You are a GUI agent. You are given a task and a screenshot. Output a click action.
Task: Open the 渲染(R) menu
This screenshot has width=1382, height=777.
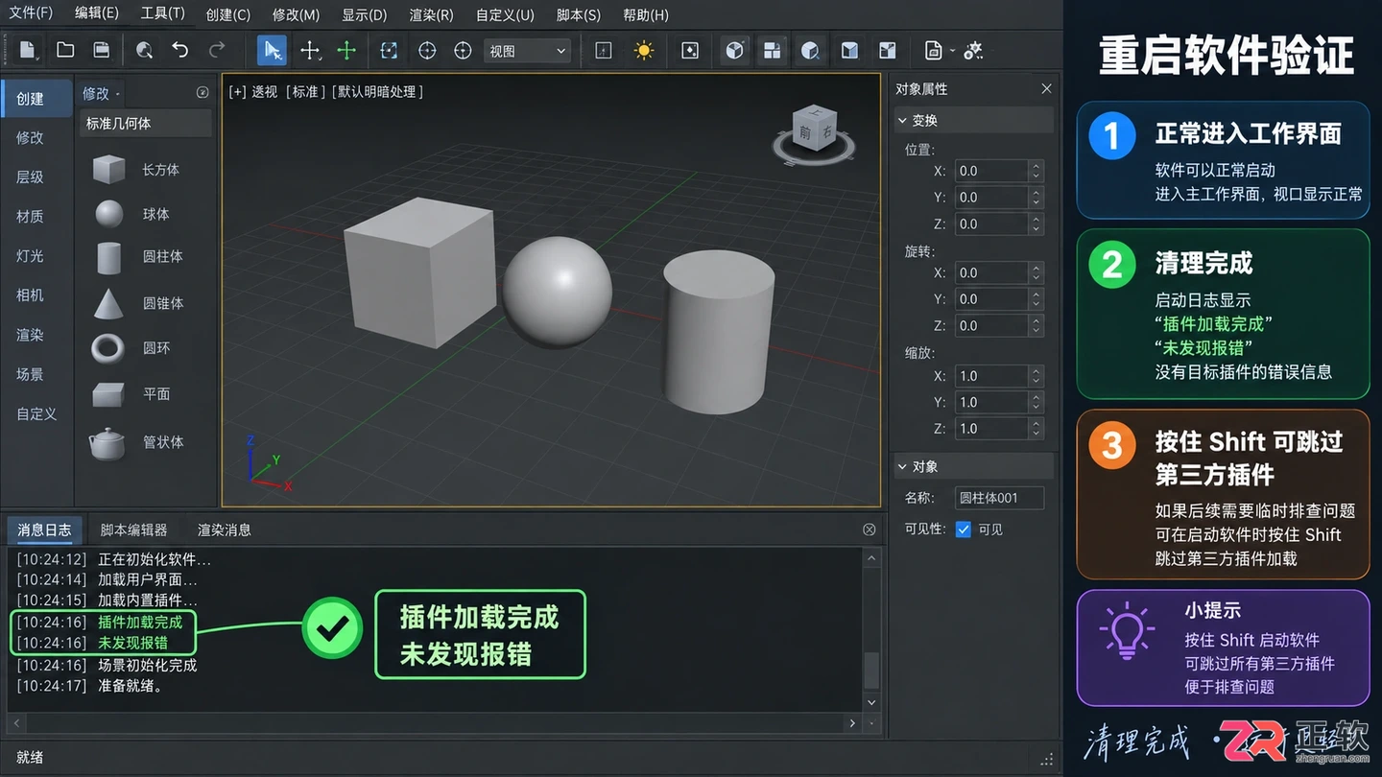point(431,14)
